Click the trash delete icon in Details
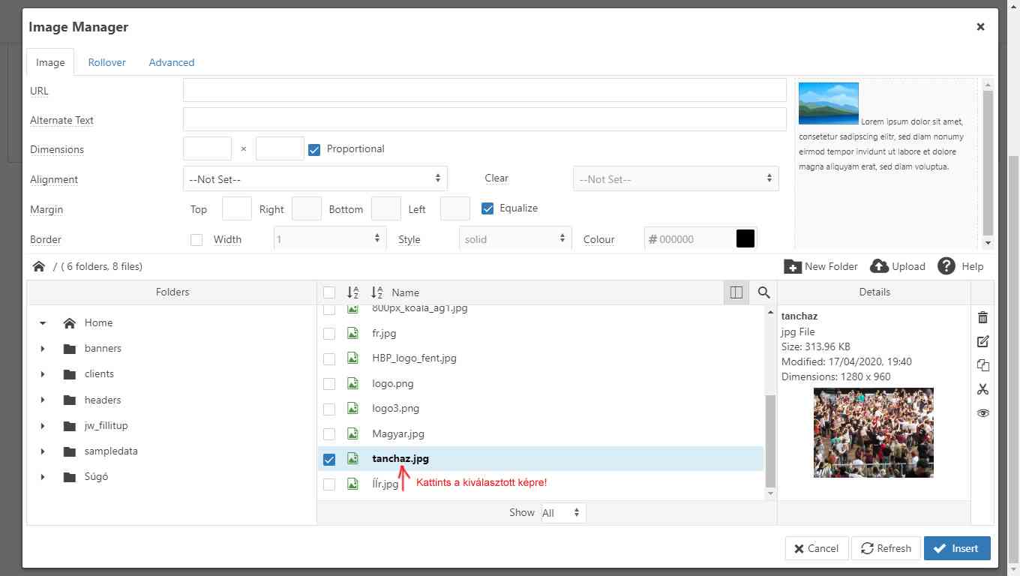This screenshot has width=1020, height=576. click(982, 317)
